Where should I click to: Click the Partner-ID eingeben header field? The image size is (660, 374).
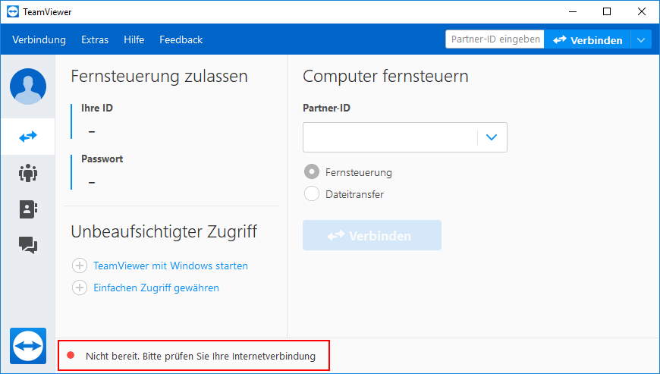(495, 39)
